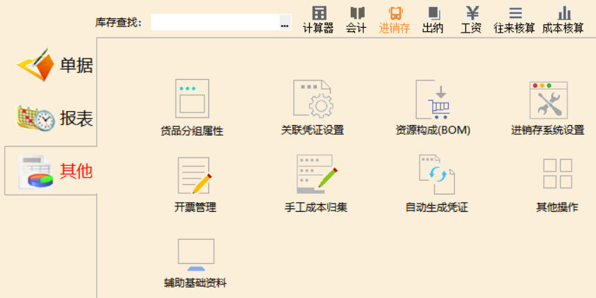Click the 其他操作 text label
The width and height of the screenshot is (596, 298).
[557, 207]
